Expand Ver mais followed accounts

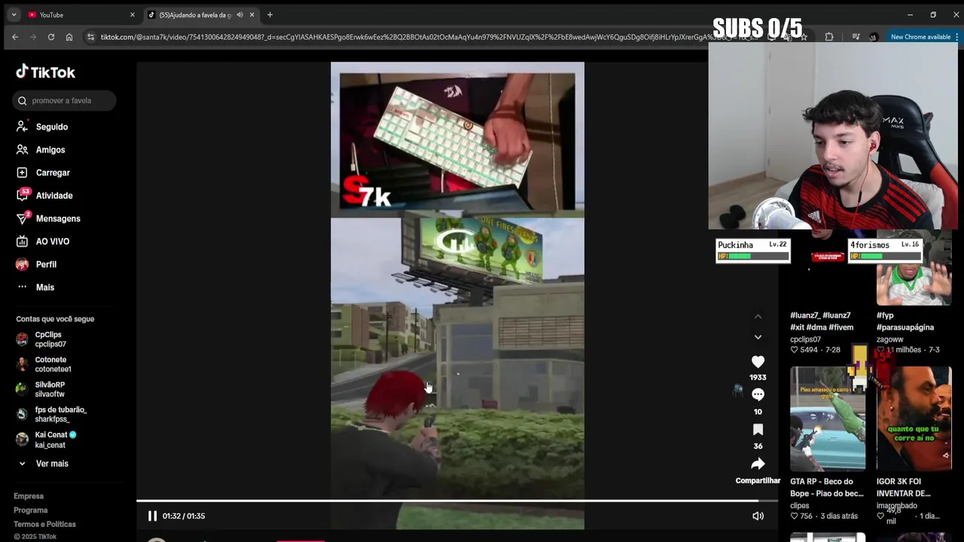coord(52,464)
